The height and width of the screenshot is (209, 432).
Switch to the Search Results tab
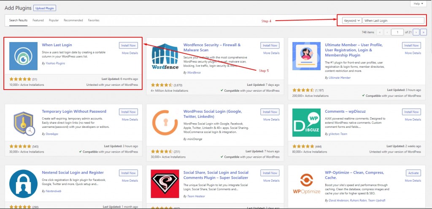point(18,20)
